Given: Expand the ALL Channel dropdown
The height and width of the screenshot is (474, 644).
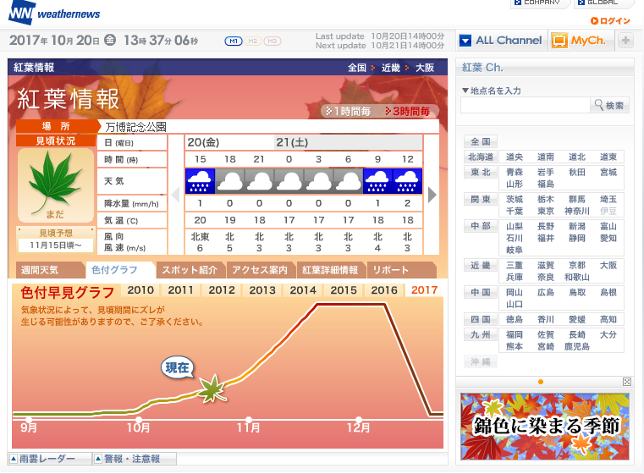Looking at the screenshot, I should tap(501, 41).
